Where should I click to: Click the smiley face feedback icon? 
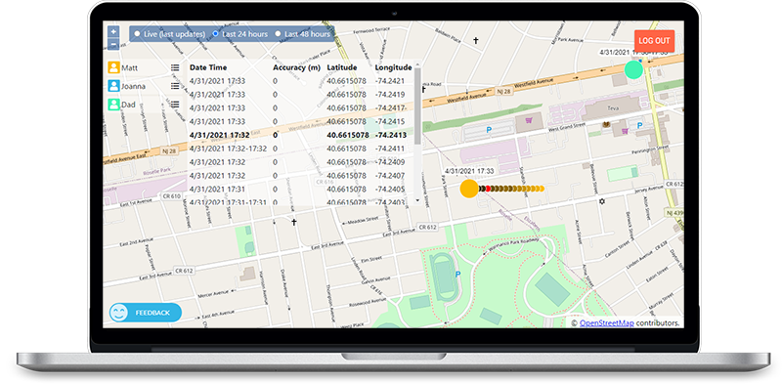pyautogui.click(x=118, y=313)
